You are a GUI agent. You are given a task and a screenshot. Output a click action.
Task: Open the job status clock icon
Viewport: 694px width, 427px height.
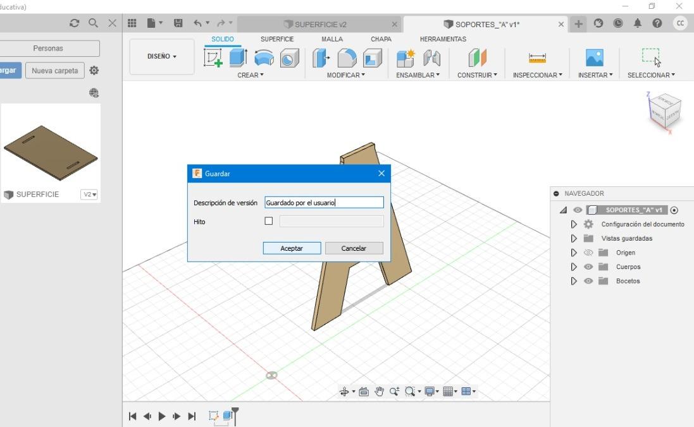618,23
